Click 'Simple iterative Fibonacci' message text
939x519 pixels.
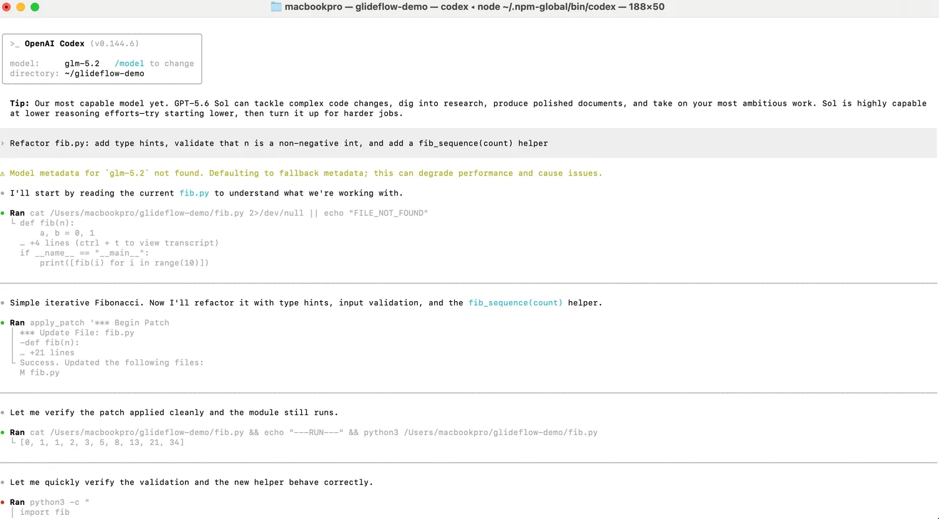click(x=306, y=303)
